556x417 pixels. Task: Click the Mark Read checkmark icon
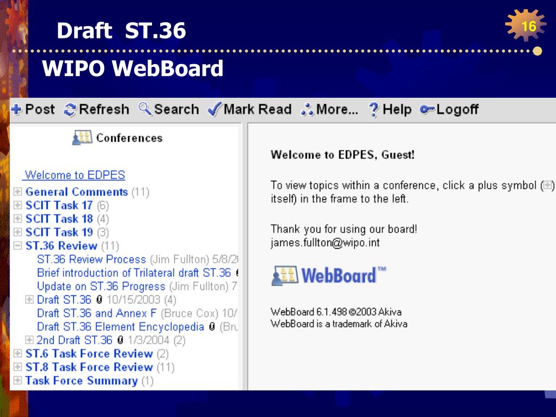coord(214,109)
